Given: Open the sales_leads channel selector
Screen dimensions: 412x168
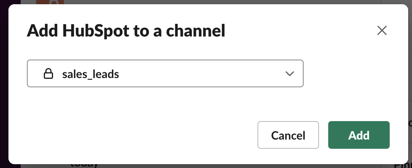Looking at the screenshot, I should coord(165,73).
